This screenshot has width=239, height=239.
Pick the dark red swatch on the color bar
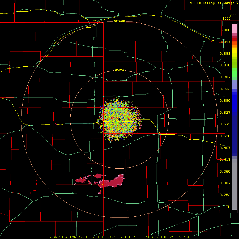(234, 40)
